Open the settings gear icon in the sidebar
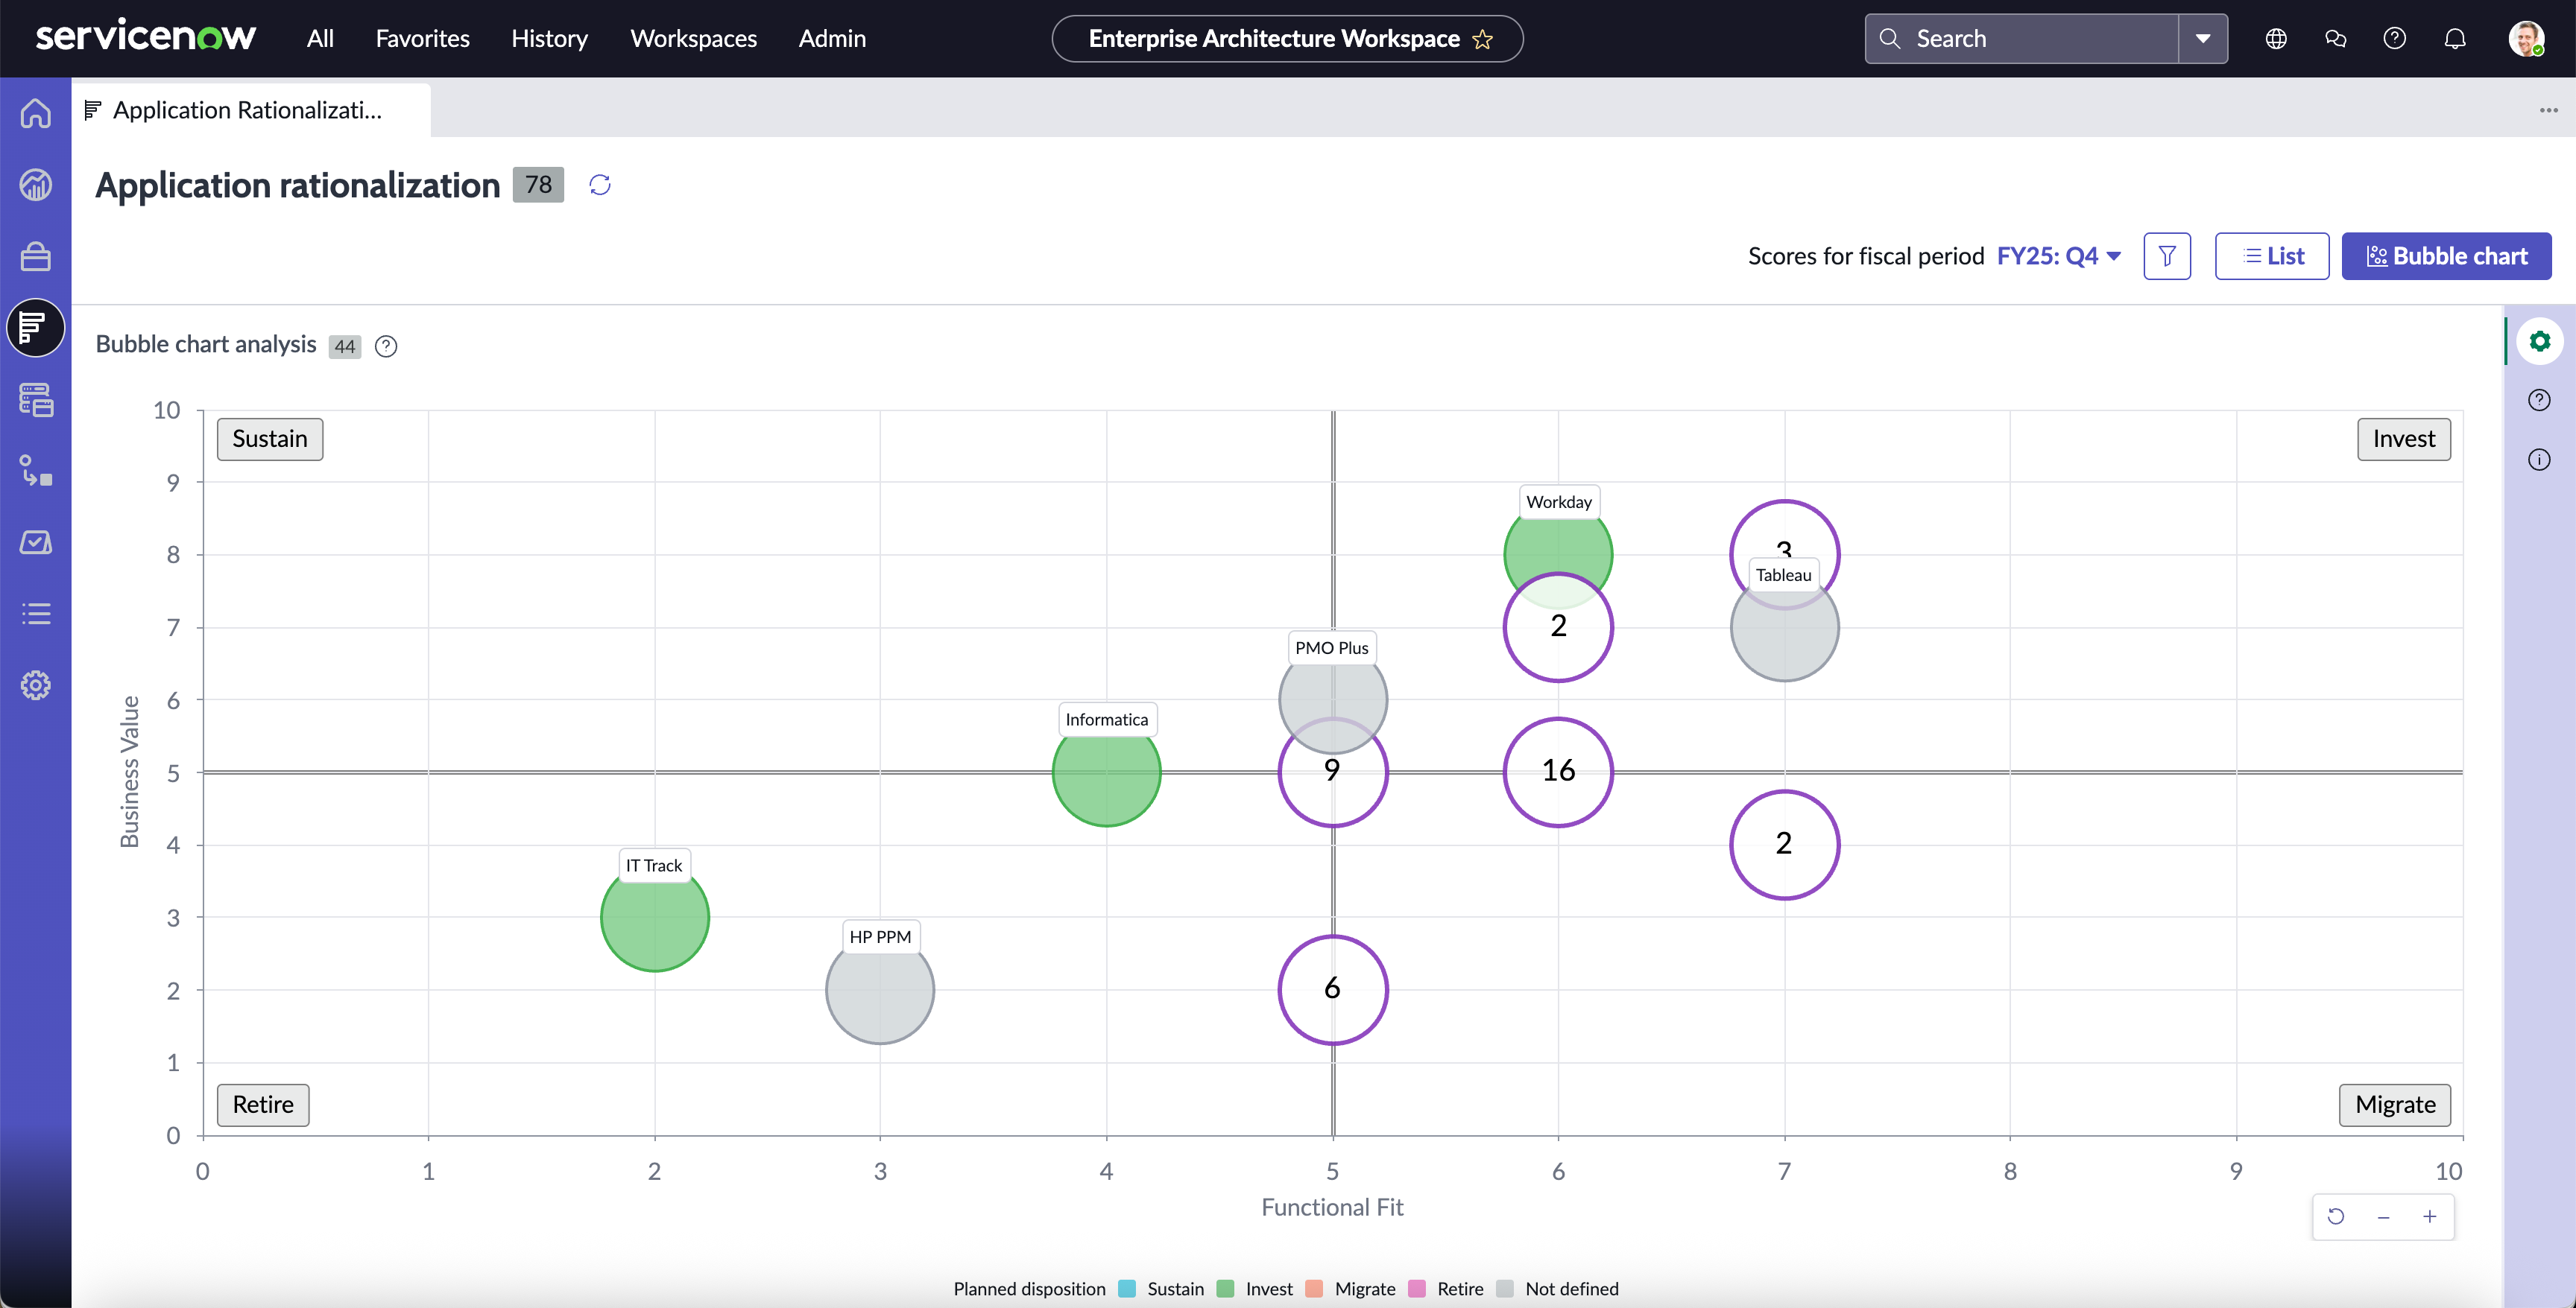 36,685
